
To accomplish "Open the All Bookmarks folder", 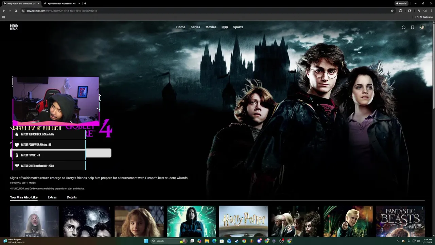I will click(424, 17).
